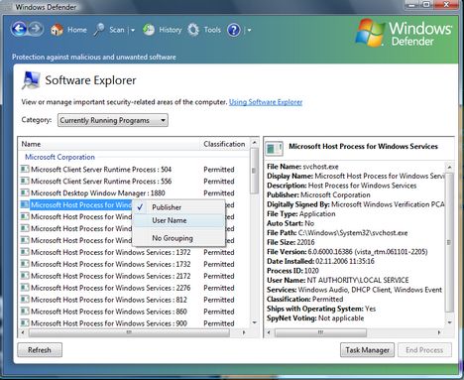Click the blue Help question icon
Viewport: 464px width, 380px height.
click(234, 30)
